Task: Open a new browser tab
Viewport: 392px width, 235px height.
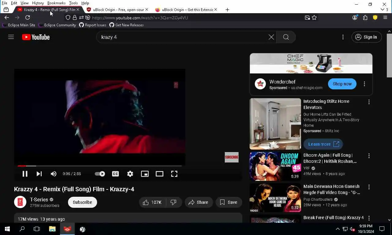Action: click(x=227, y=10)
